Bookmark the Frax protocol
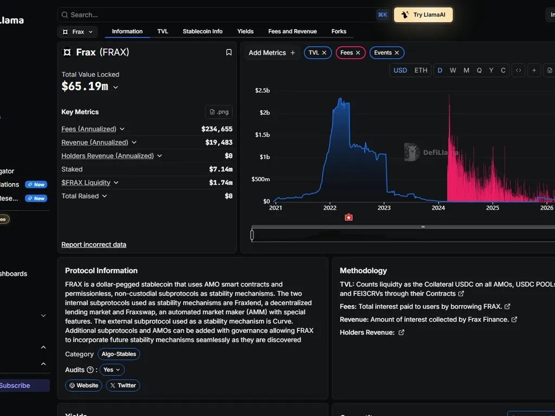Viewport: 555px width, 416px height. (229, 53)
